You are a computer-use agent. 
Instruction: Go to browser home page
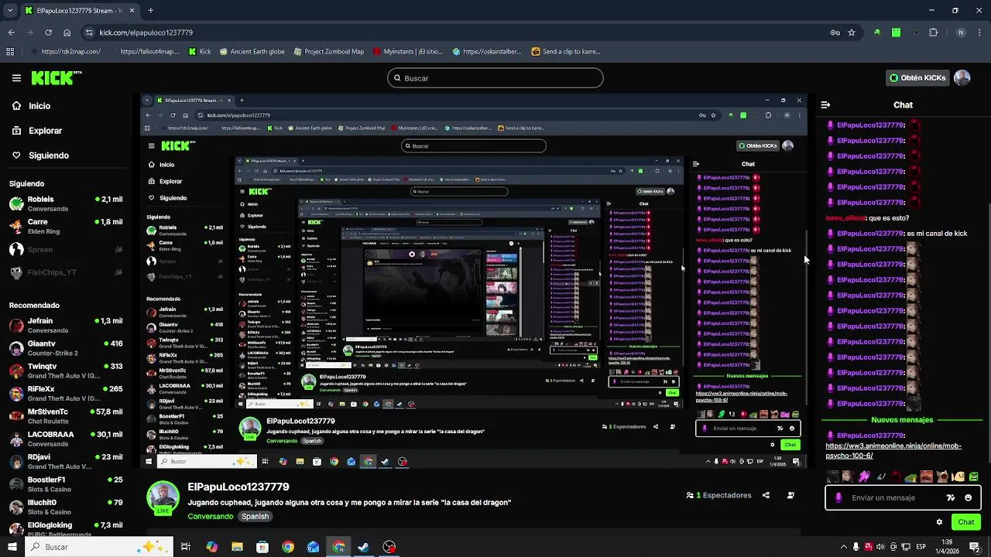click(67, 32)
